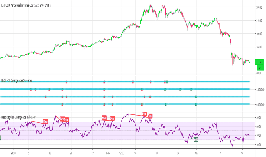Click the Mar label on the time axis
The height and width of the screenshot is (157, 266).
coord(196,153)
